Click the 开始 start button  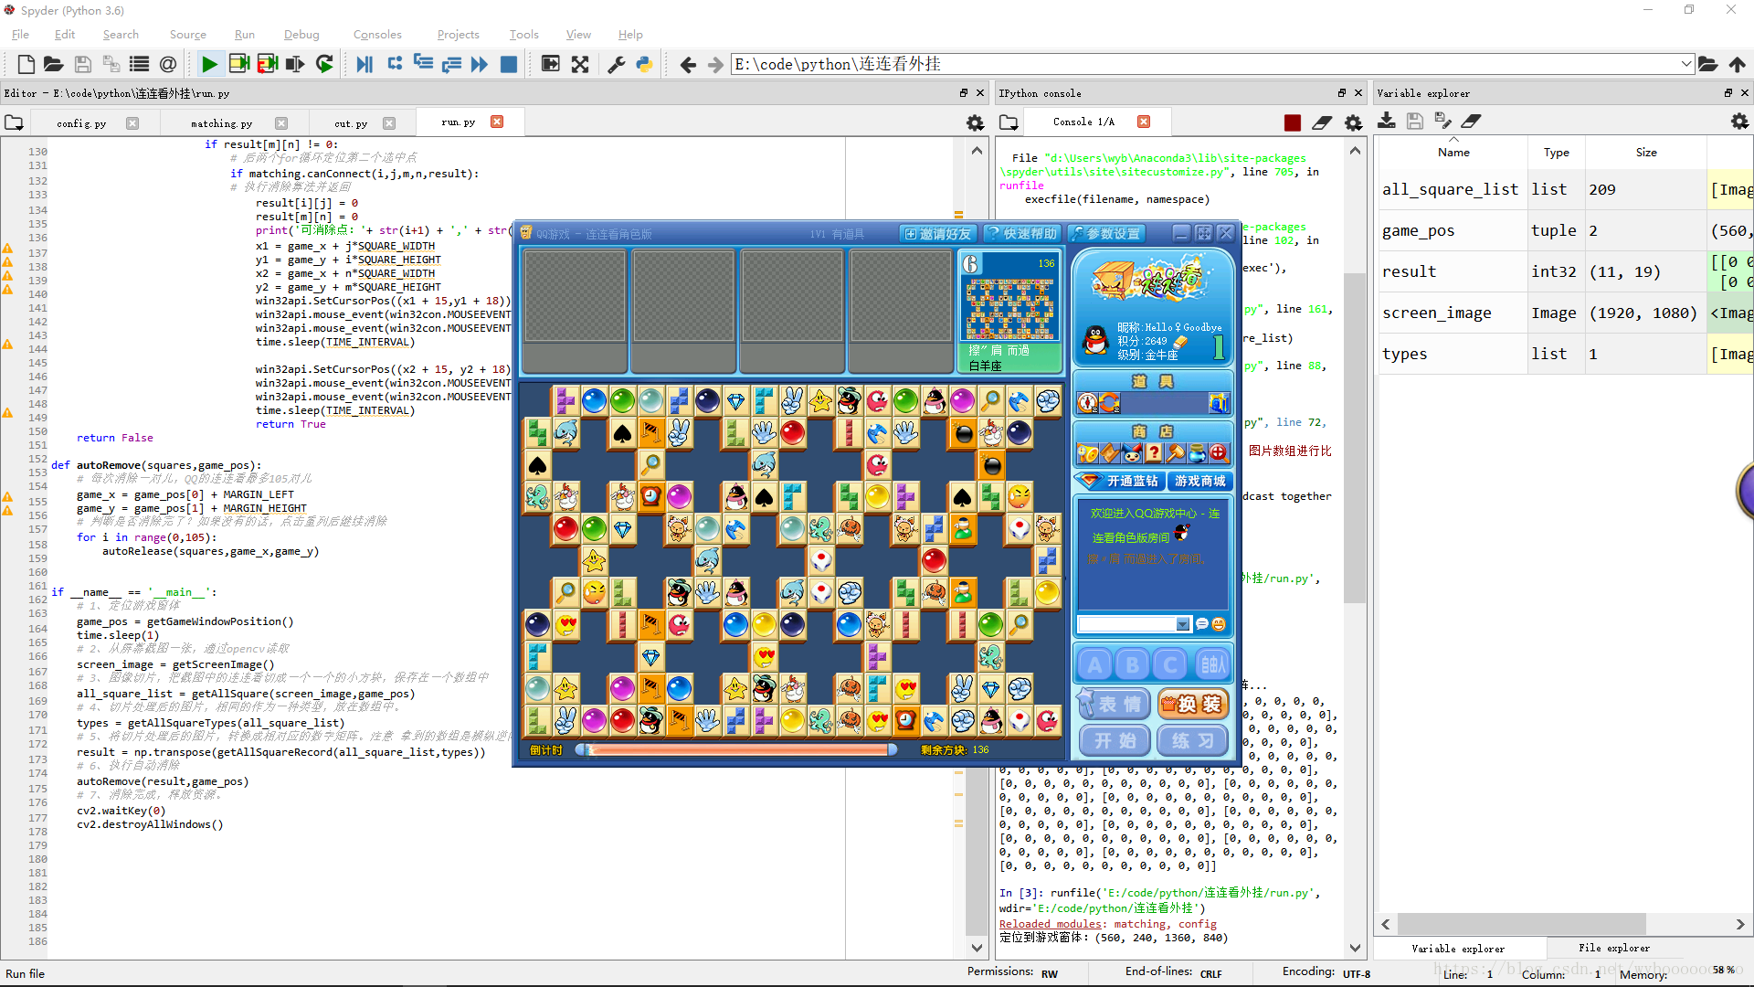point(1115,741)
